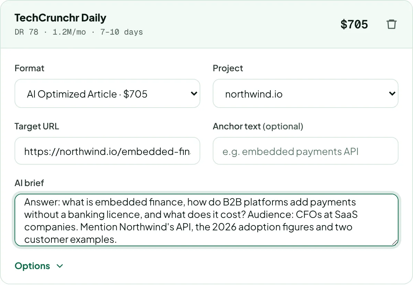The width and height of the screenshot is (413, 285).
Task: Grab the AI brief textarea resize handle
Action: click(x=395, y=242)
